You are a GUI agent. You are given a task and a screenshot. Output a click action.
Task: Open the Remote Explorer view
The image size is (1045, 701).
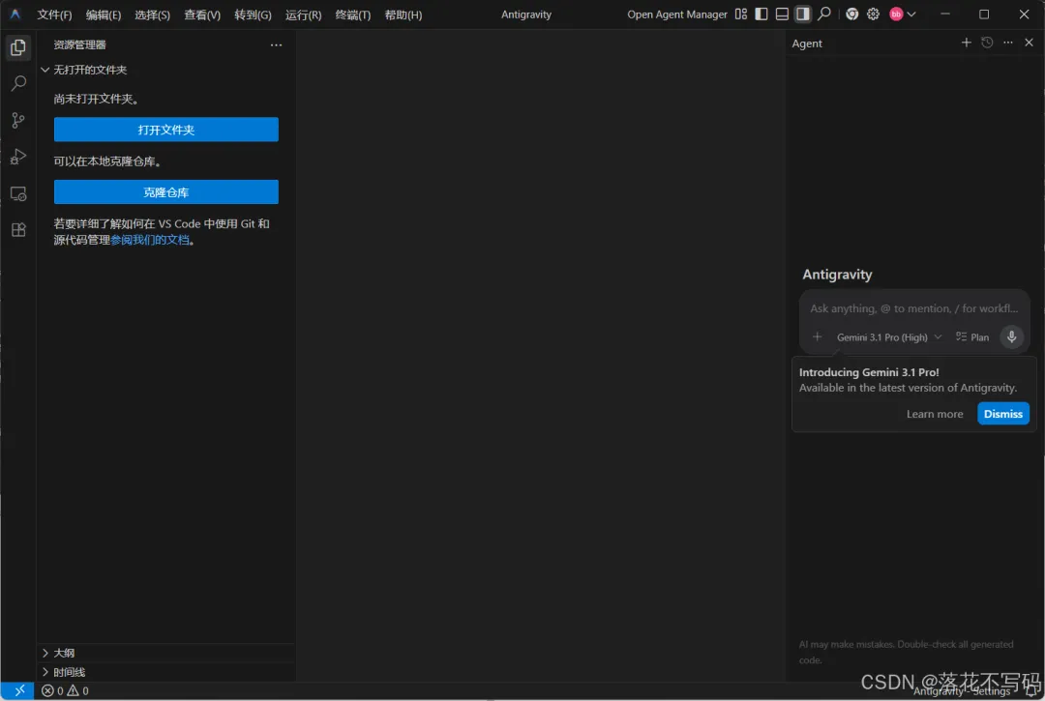coord(18,193)
